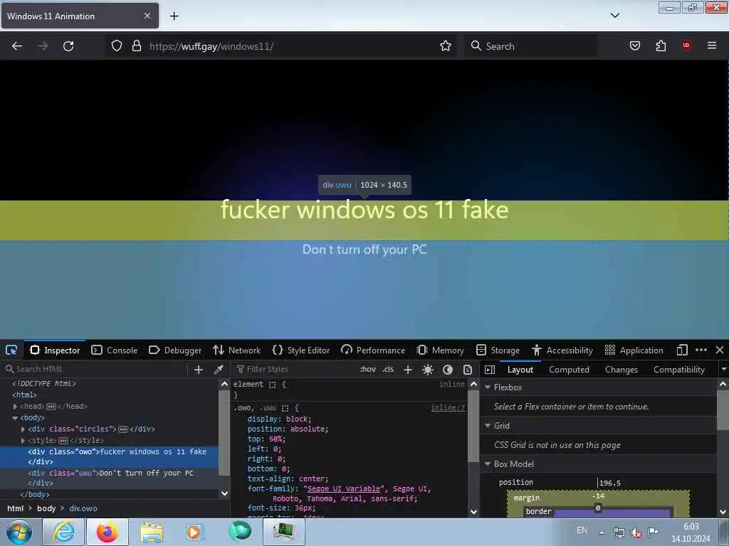The height and width of the screenshot is (546, 729).
Task: Open the Accessibility tab
Action: coord(562,350)
